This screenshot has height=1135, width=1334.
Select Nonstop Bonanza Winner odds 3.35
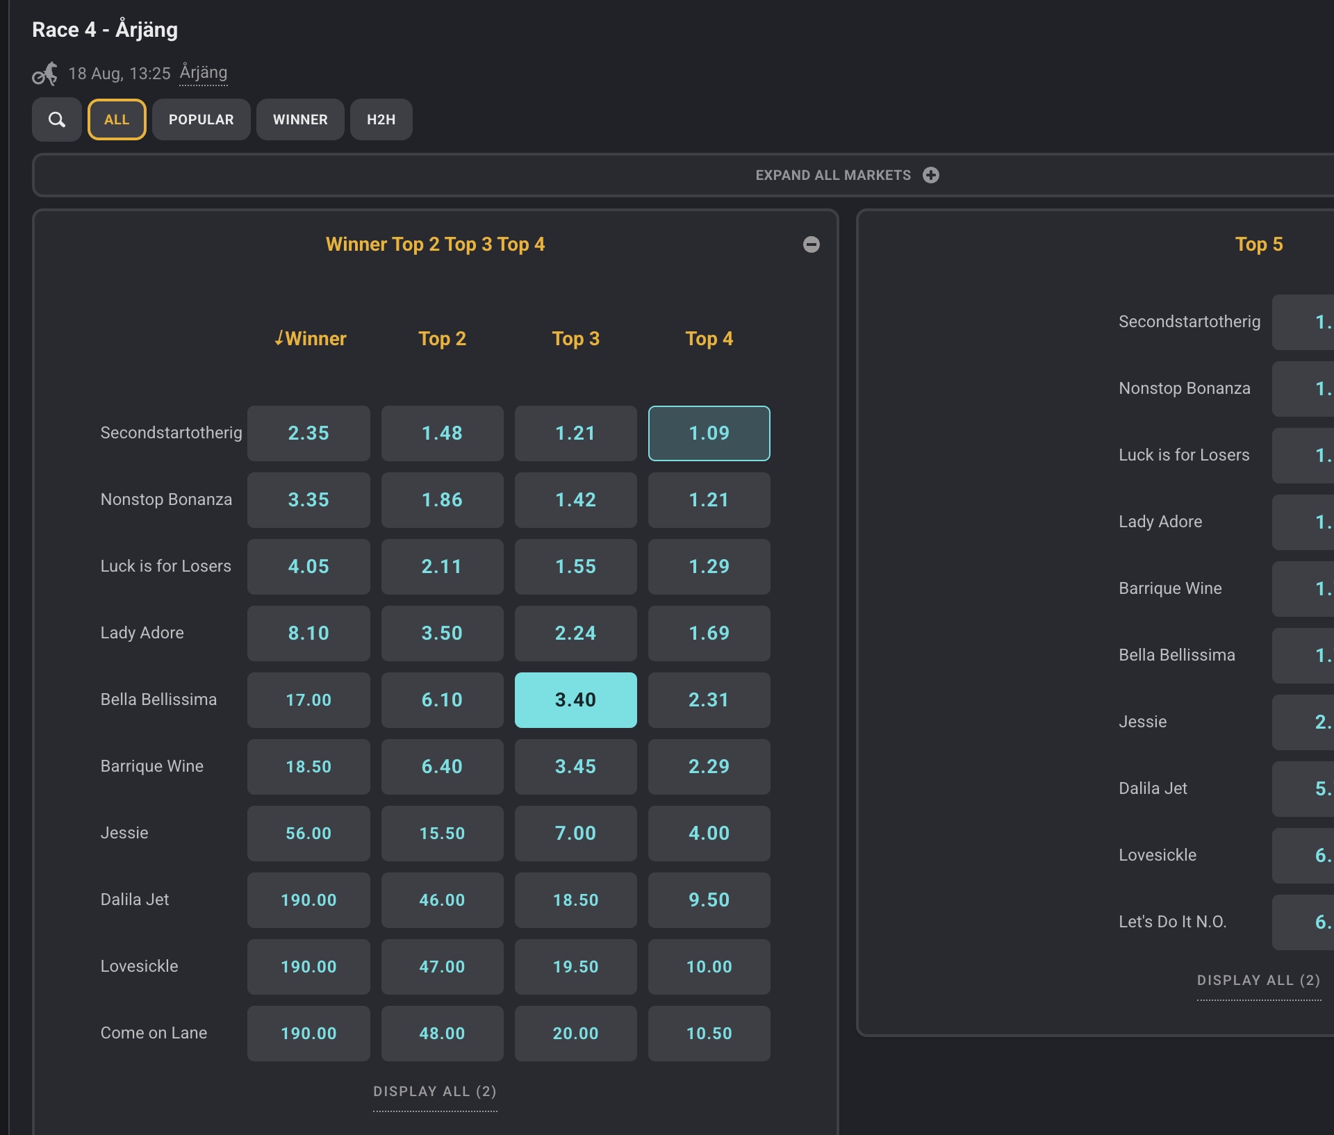click(308, 500)
